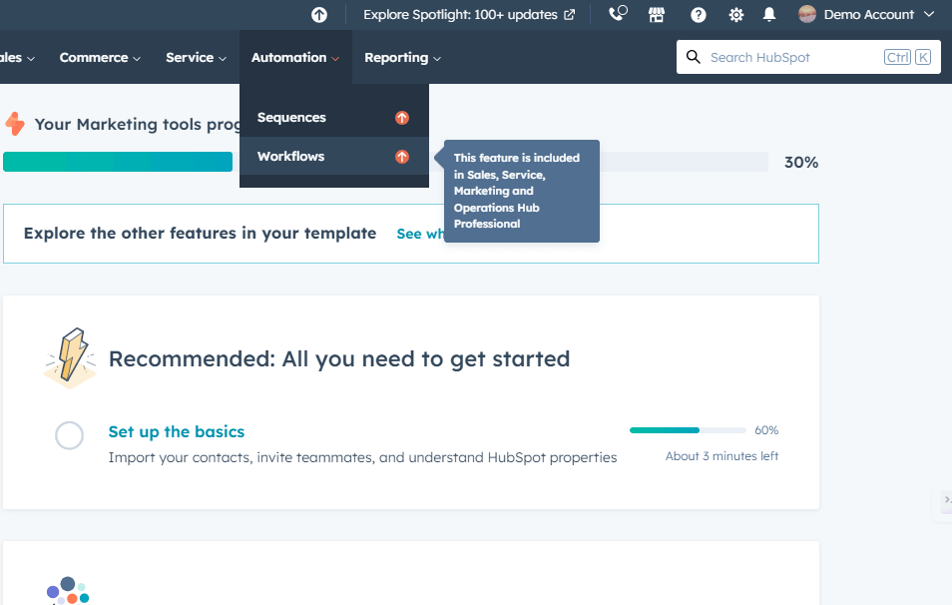Click the Ctrl K shortcut badge
The height and width of the screenshot is (605, 952).
click(x=907, y=57)
